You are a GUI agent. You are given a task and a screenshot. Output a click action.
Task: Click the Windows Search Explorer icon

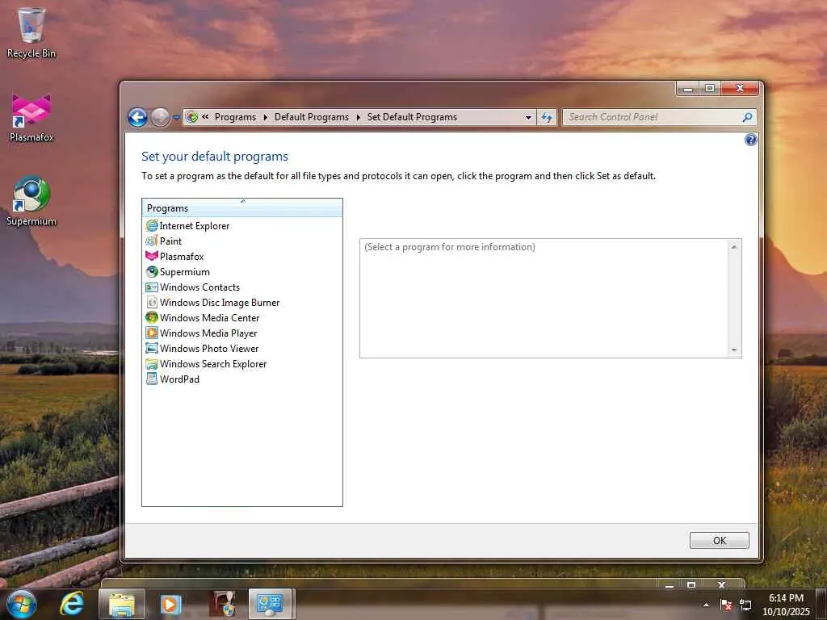click(152, 364)
